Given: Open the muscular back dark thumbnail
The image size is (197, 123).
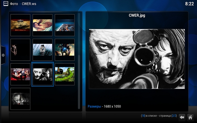Looking at the screenshot, I should point(20,50).
